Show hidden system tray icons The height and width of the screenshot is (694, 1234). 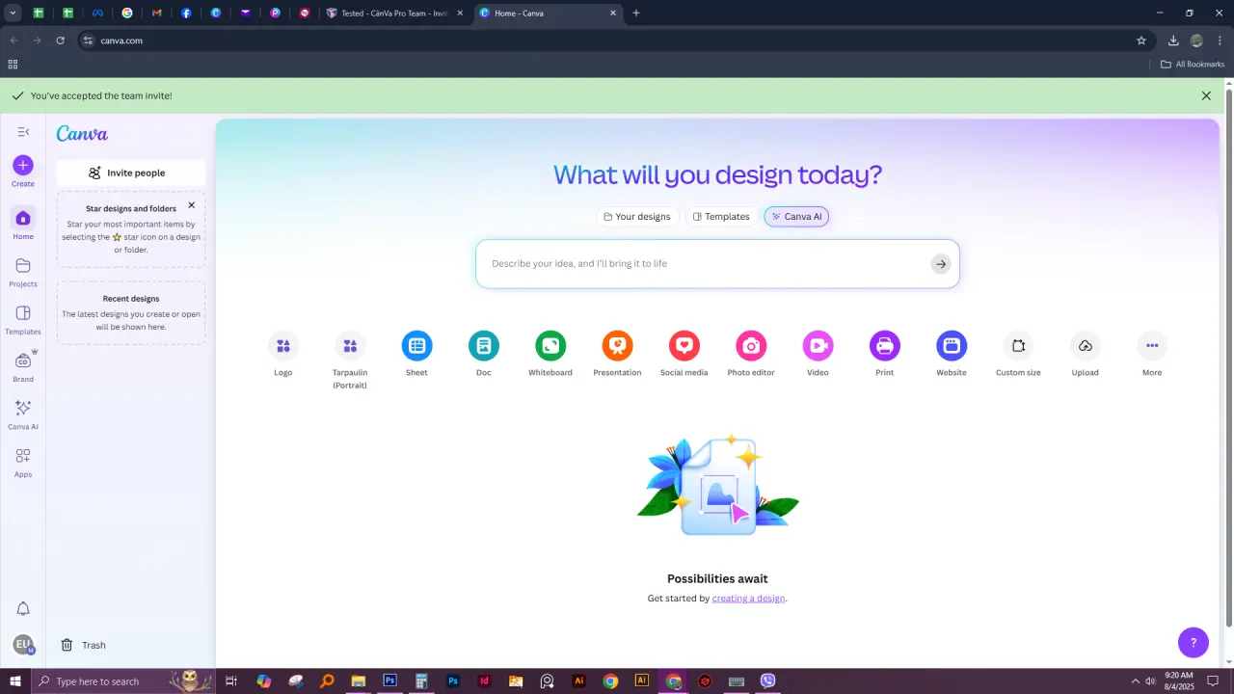click(1135, 681)
